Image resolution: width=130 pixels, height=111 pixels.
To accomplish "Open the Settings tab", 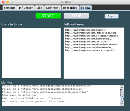I will pyautogui.click(x=10, y=8).
